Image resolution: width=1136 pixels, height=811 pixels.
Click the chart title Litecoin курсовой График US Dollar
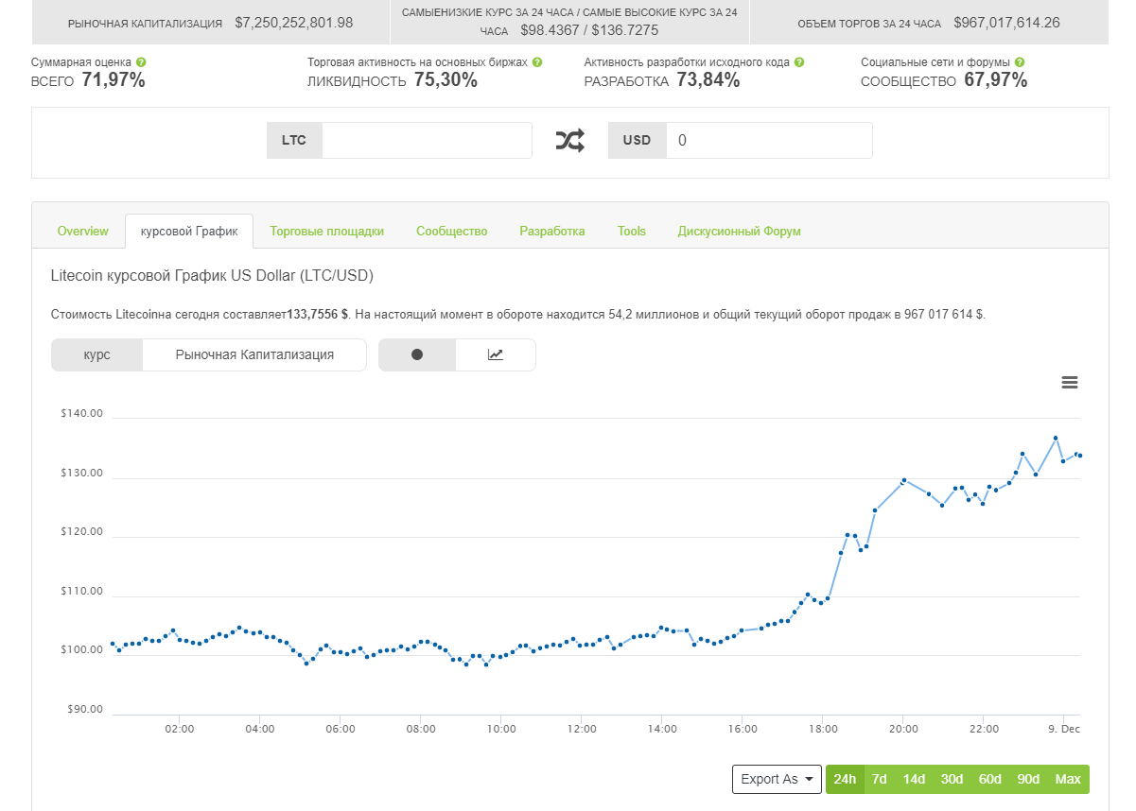[x=212, y=276]
